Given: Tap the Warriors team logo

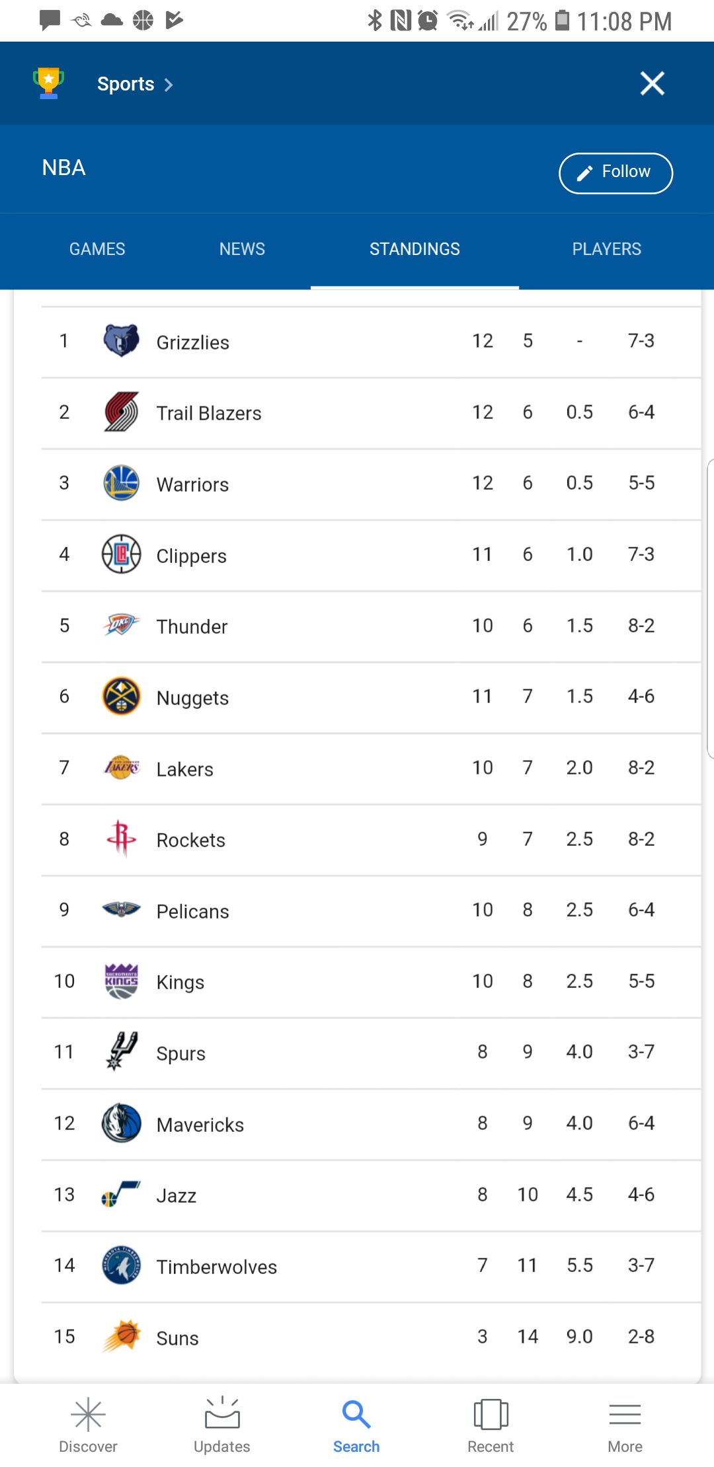Looking at the screenshot, I should click(120, 483).
